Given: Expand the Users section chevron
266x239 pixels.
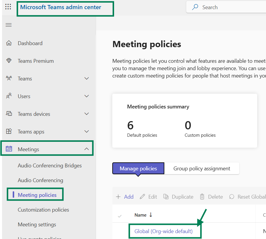Looking at the screenshot, I should 87,96.
